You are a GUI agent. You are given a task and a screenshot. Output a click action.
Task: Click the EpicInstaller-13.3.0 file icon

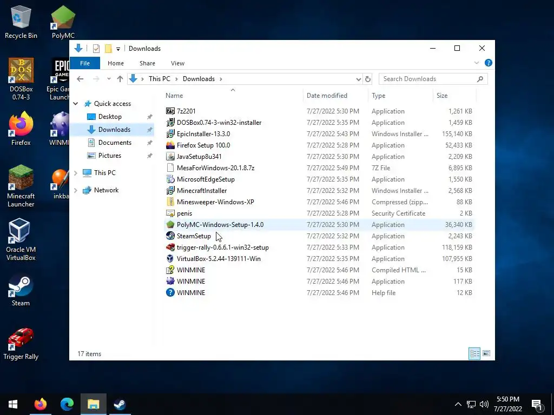170,134
